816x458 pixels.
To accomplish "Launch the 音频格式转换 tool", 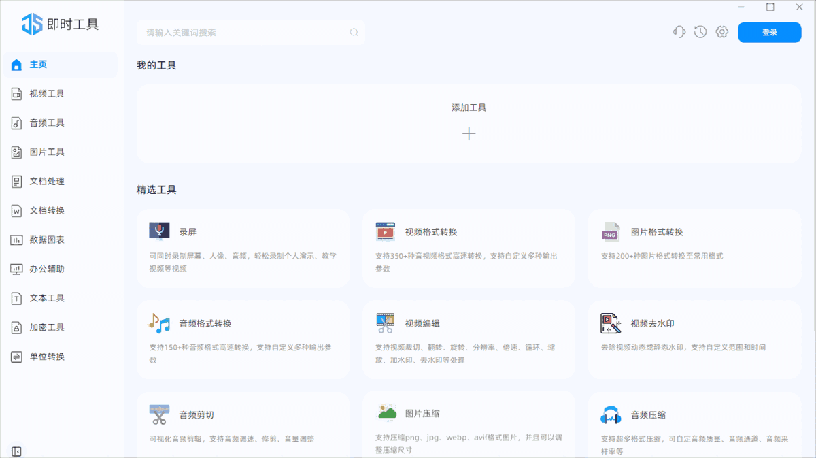I will 159,322.
